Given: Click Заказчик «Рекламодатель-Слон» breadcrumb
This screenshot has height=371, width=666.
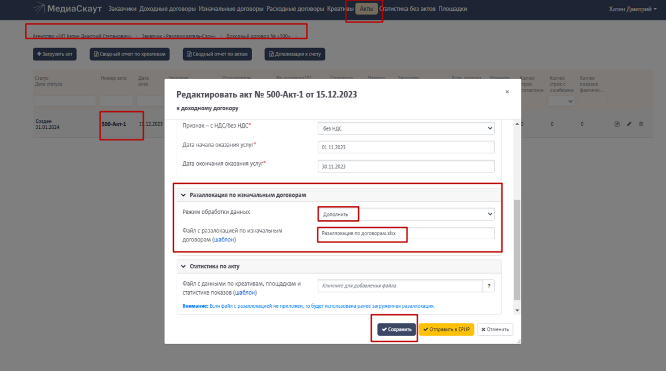Looking at the screenshot, I should 178,36.
